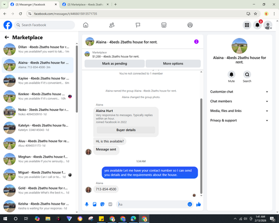279x223 pixels.
Task: Open the Chrome three-dot menu
Action: (x=274, y=14)
